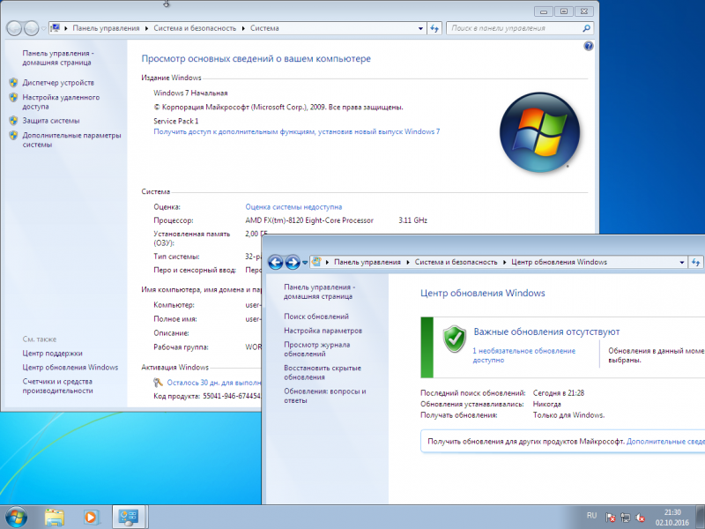Expand arrow after Система и безопасность in Windows Update breadcrumb
705x529 pixels.
tap(504, 262)
